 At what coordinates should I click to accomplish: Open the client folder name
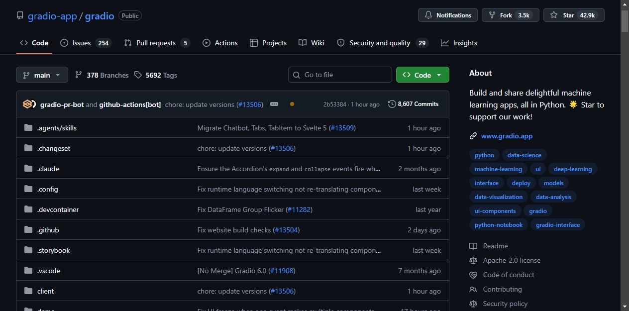45,291
